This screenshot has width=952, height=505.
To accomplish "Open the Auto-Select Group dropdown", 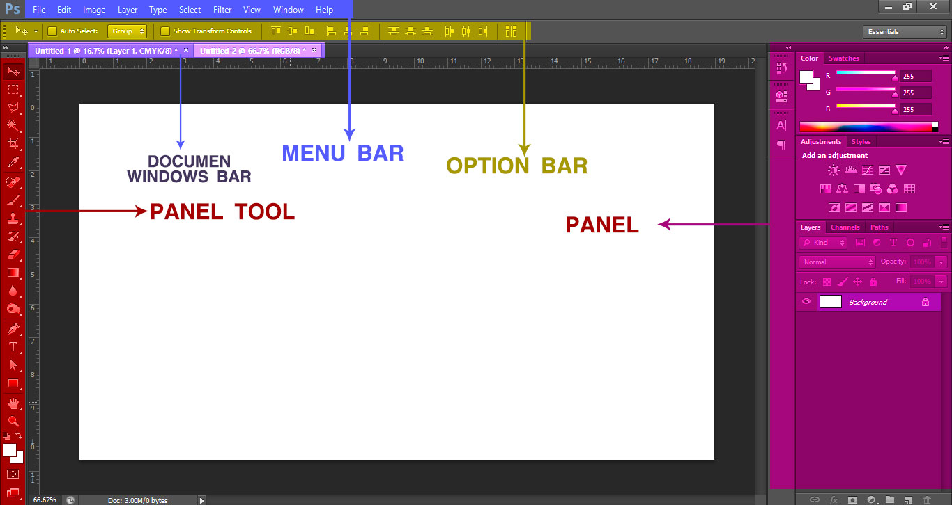I will tap(125, 31).
